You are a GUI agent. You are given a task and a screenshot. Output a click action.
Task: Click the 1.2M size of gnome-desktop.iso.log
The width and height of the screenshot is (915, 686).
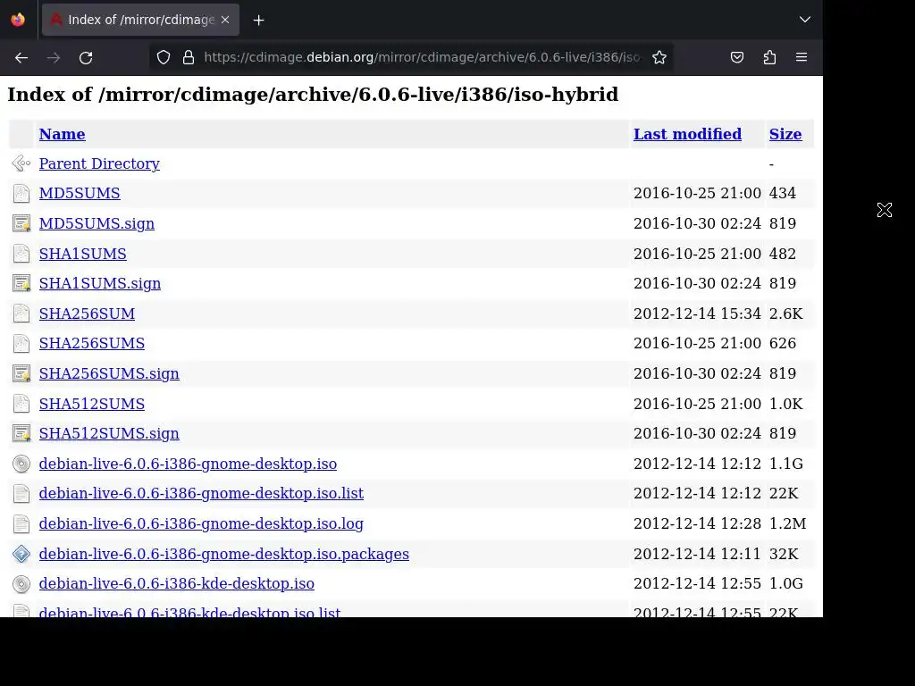tap(788, 523)
